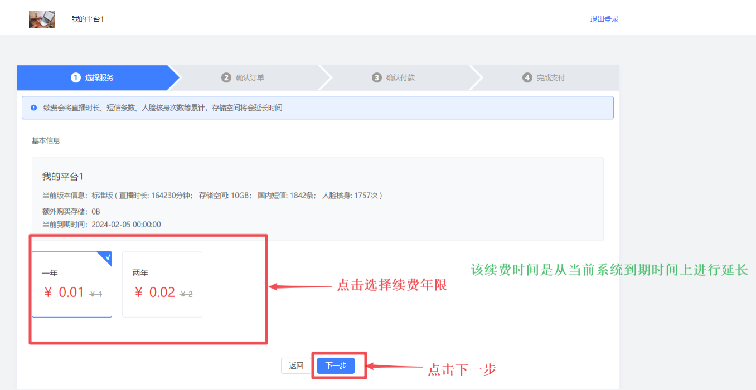
Task: Open the 选择服务 step tab
Action: 93,78
